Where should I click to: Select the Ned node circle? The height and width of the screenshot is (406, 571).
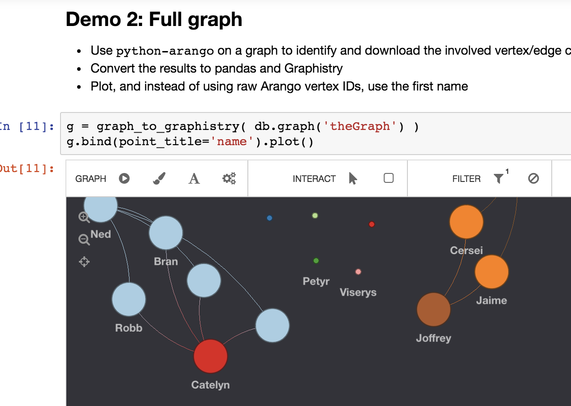click(101, 208)
